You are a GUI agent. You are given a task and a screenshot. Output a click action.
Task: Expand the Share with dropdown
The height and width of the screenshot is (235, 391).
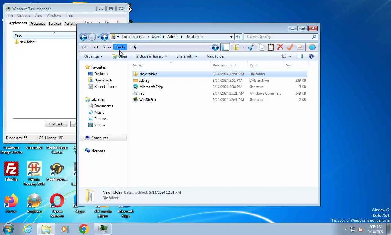point(187,56)
